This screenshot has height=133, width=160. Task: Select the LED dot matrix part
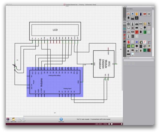pos(149,42)
